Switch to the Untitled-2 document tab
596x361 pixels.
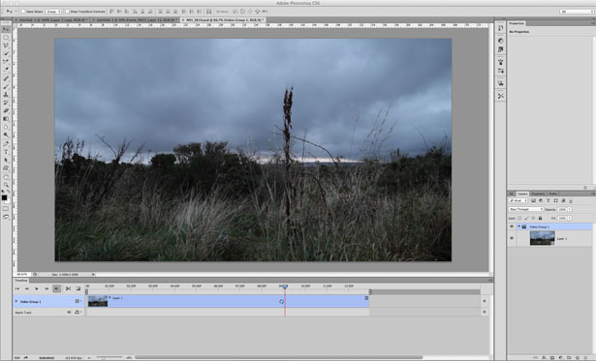[x=136, y=19]
